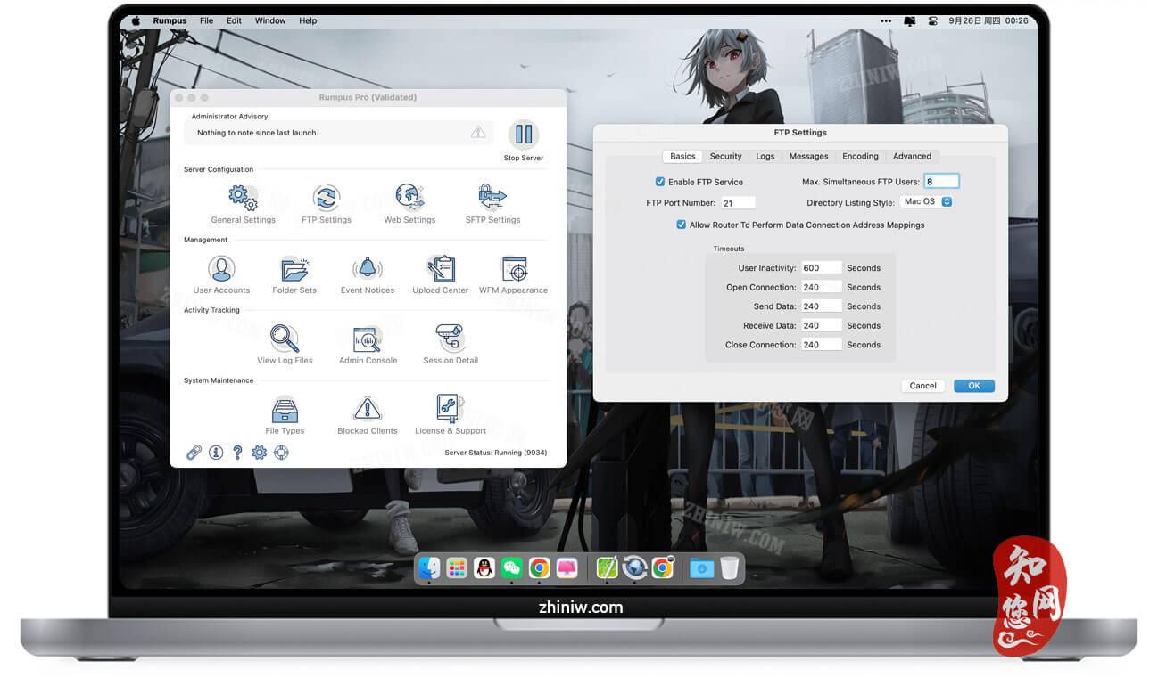Image resolution: width=1158 pixels, height=694 pixels.
Task: Open License & Support icon
Action: 451,409
